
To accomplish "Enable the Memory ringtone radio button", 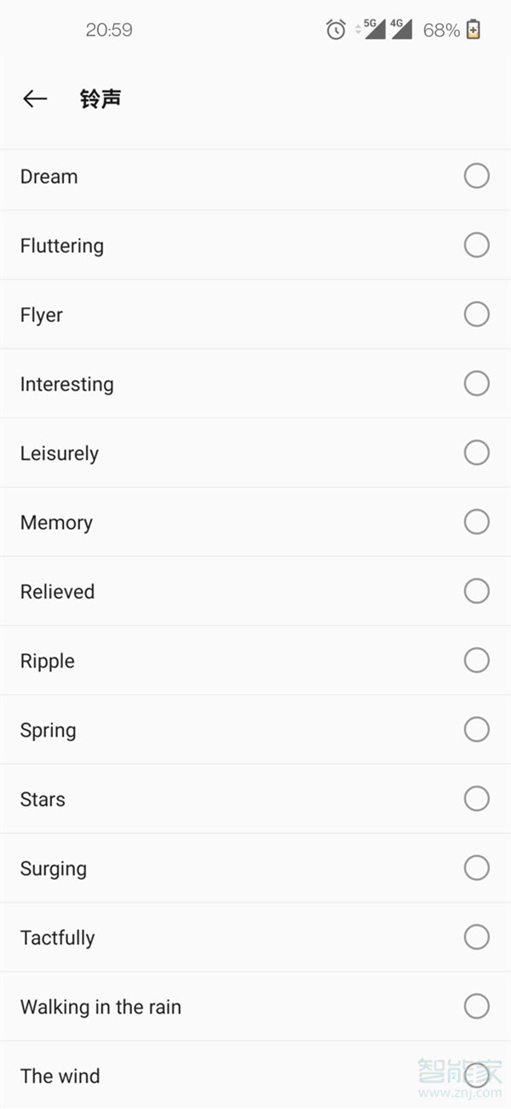I will 476,521.
